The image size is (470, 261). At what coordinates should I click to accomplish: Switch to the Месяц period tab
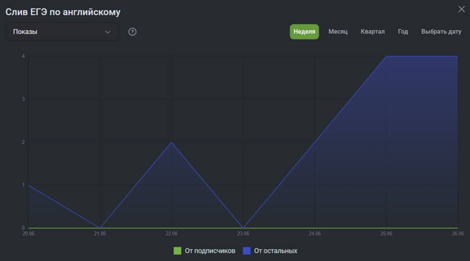338,32
